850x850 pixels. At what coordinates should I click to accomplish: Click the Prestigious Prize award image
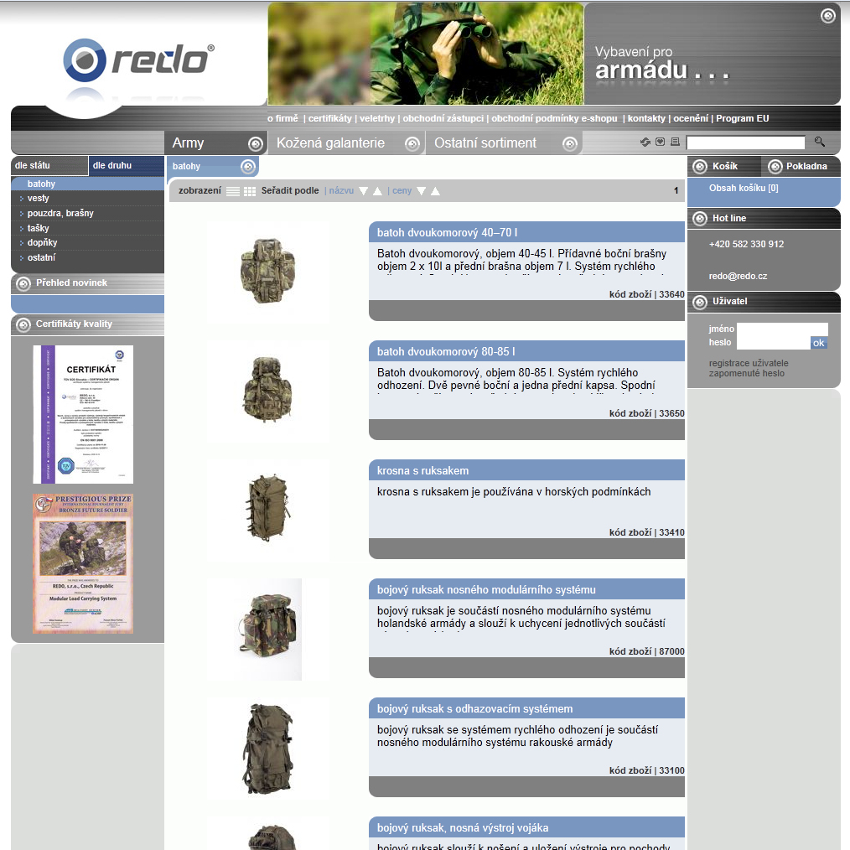[x=83, y=564]
